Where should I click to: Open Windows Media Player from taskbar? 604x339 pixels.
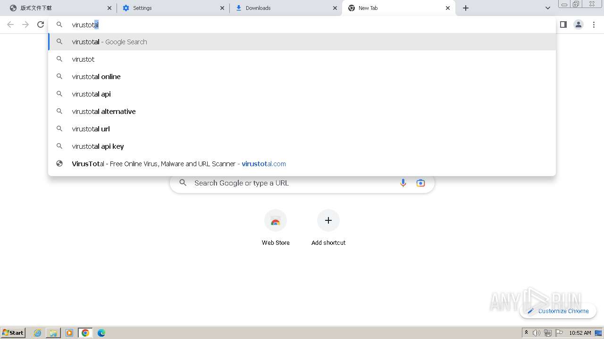pyautogui.click(x=69, y=333)
